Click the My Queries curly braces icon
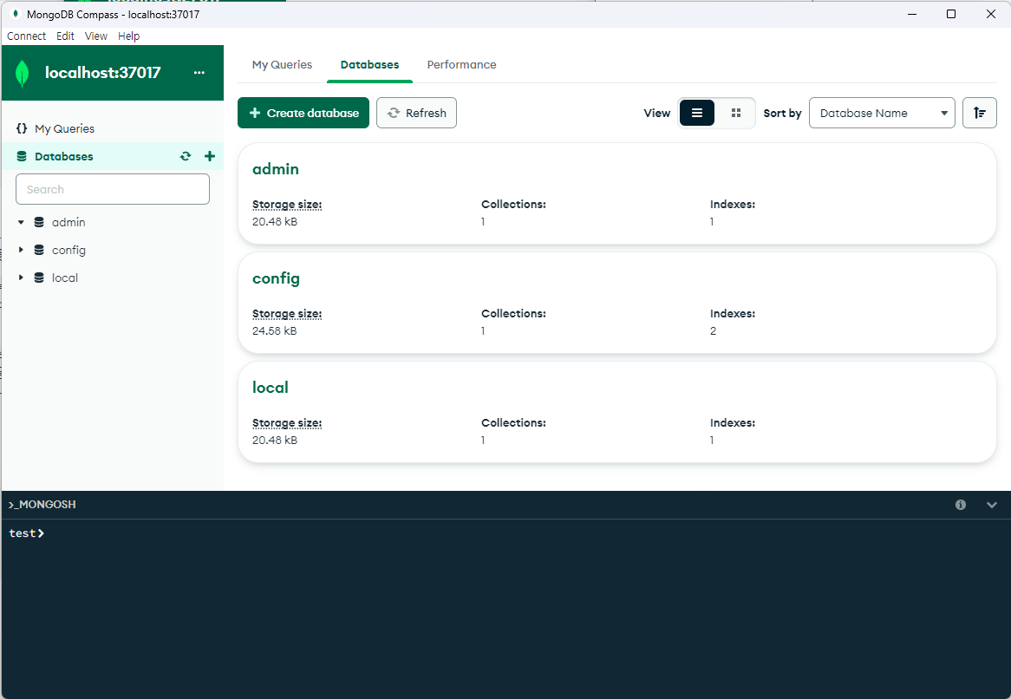Image resolution: width=1011 pixels, height=699 pixels. pyautogui.click(x=22, y=128)
